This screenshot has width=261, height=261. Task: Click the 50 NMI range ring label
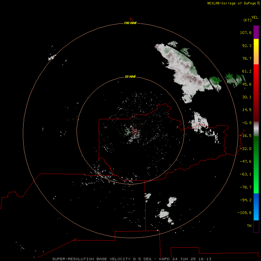point(130,77)
